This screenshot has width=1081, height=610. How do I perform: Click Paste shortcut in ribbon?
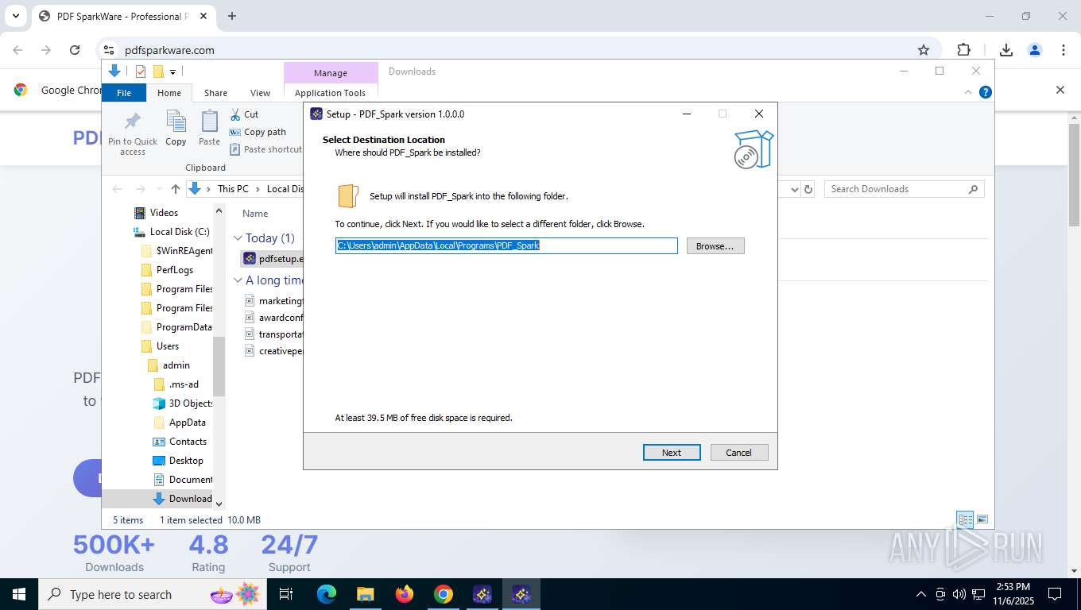pos(265,149)
